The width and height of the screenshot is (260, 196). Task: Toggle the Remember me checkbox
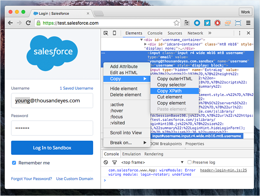pos(14,163)
